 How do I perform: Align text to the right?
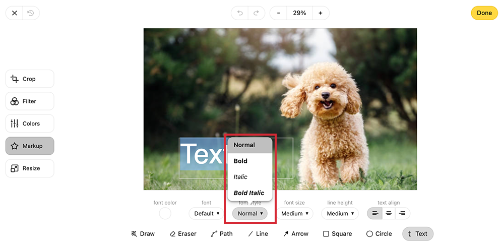point(402,214)
